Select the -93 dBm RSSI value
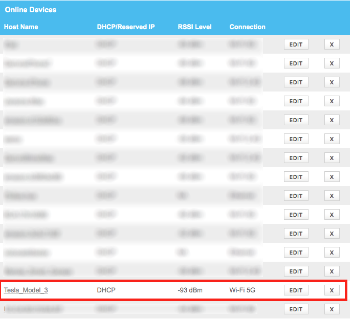 [190, 290]
